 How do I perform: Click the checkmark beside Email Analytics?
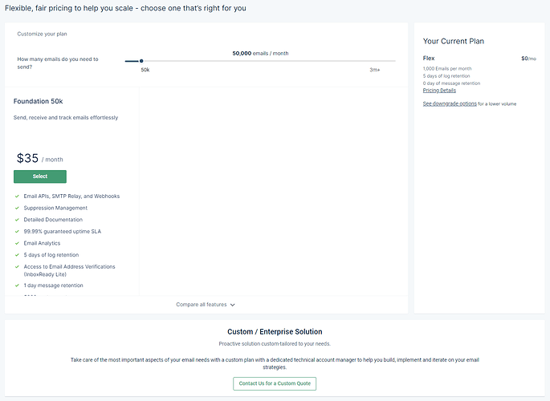[x=17, y=243]
